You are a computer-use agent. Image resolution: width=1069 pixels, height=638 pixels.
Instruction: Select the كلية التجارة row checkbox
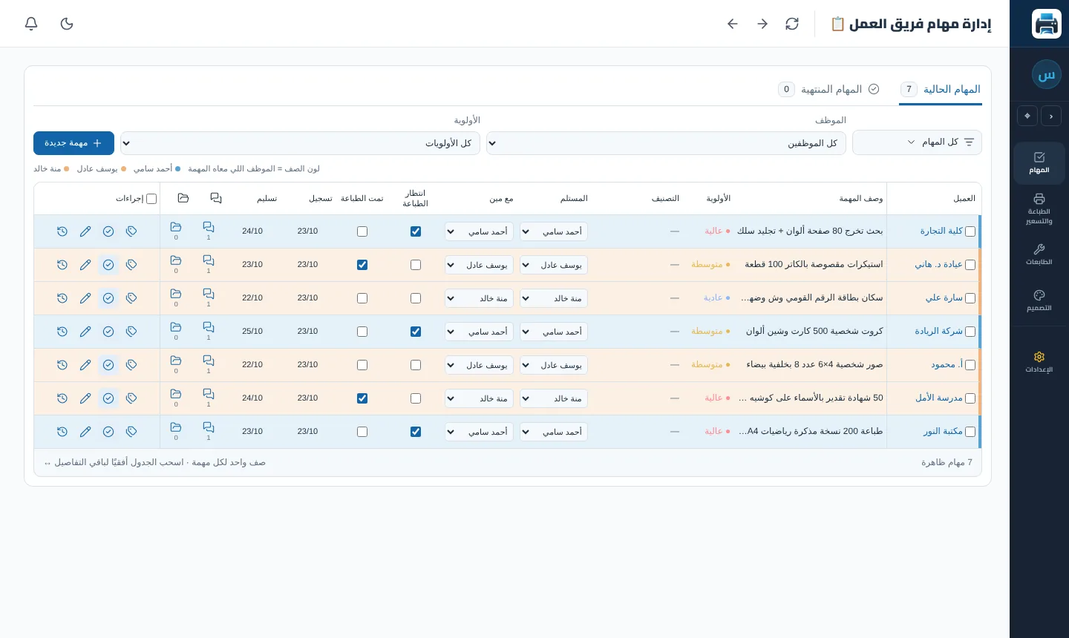pyautogui.click(x=970, y=231)
